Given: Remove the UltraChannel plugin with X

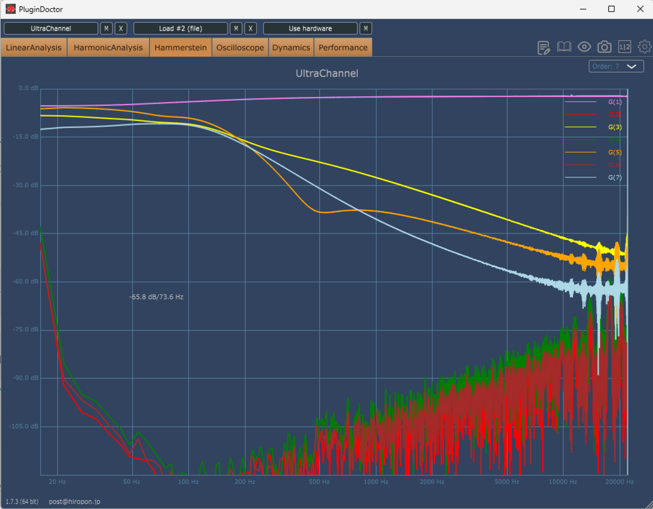Looking at the screenshot, I should [121, 28].
